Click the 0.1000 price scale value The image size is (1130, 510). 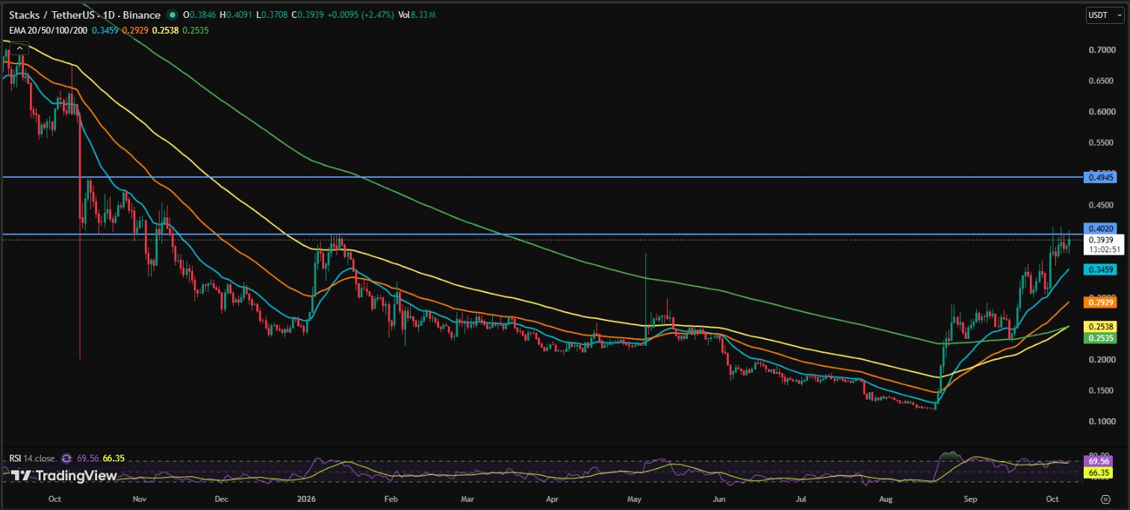1102,421
